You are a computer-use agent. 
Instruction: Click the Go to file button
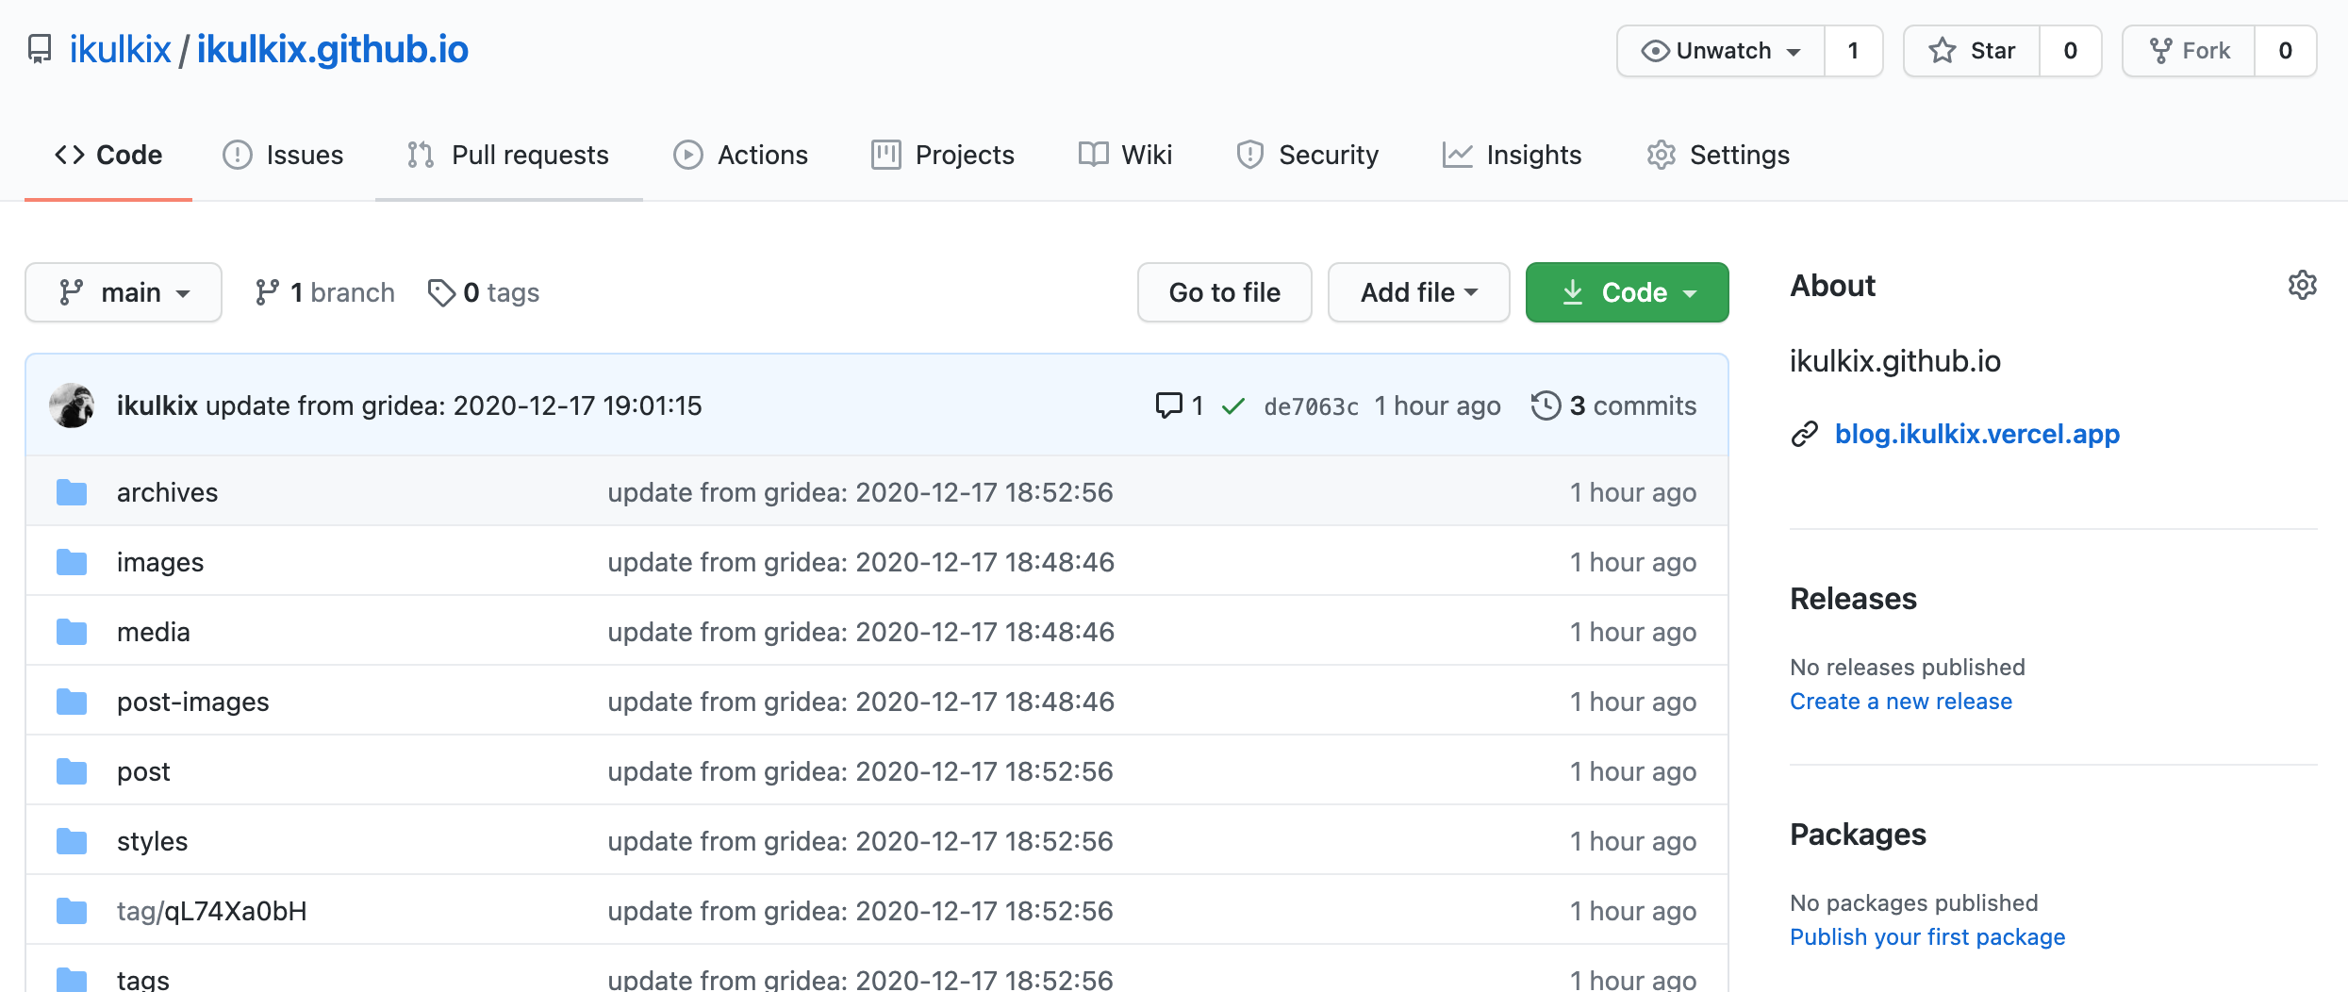click(1224, 292)
